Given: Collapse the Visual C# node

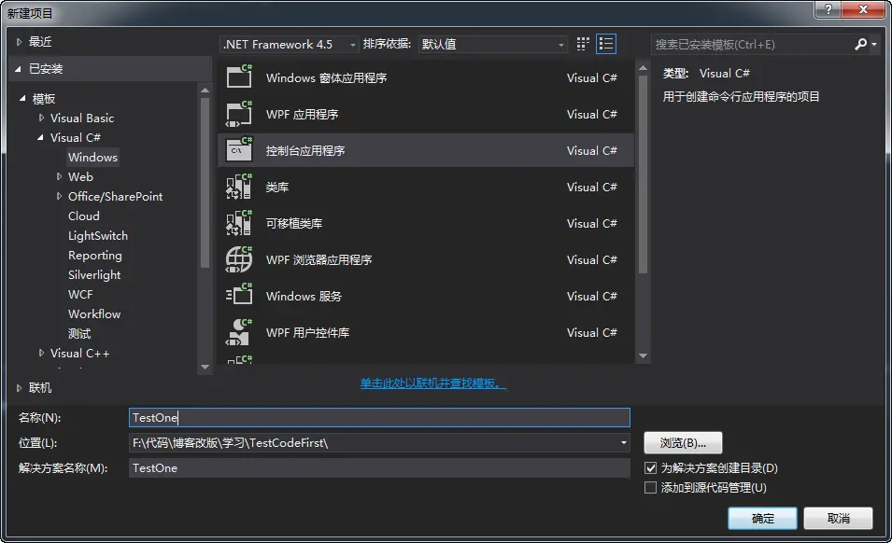Looking at the screenshot, I should click(40, 137).
